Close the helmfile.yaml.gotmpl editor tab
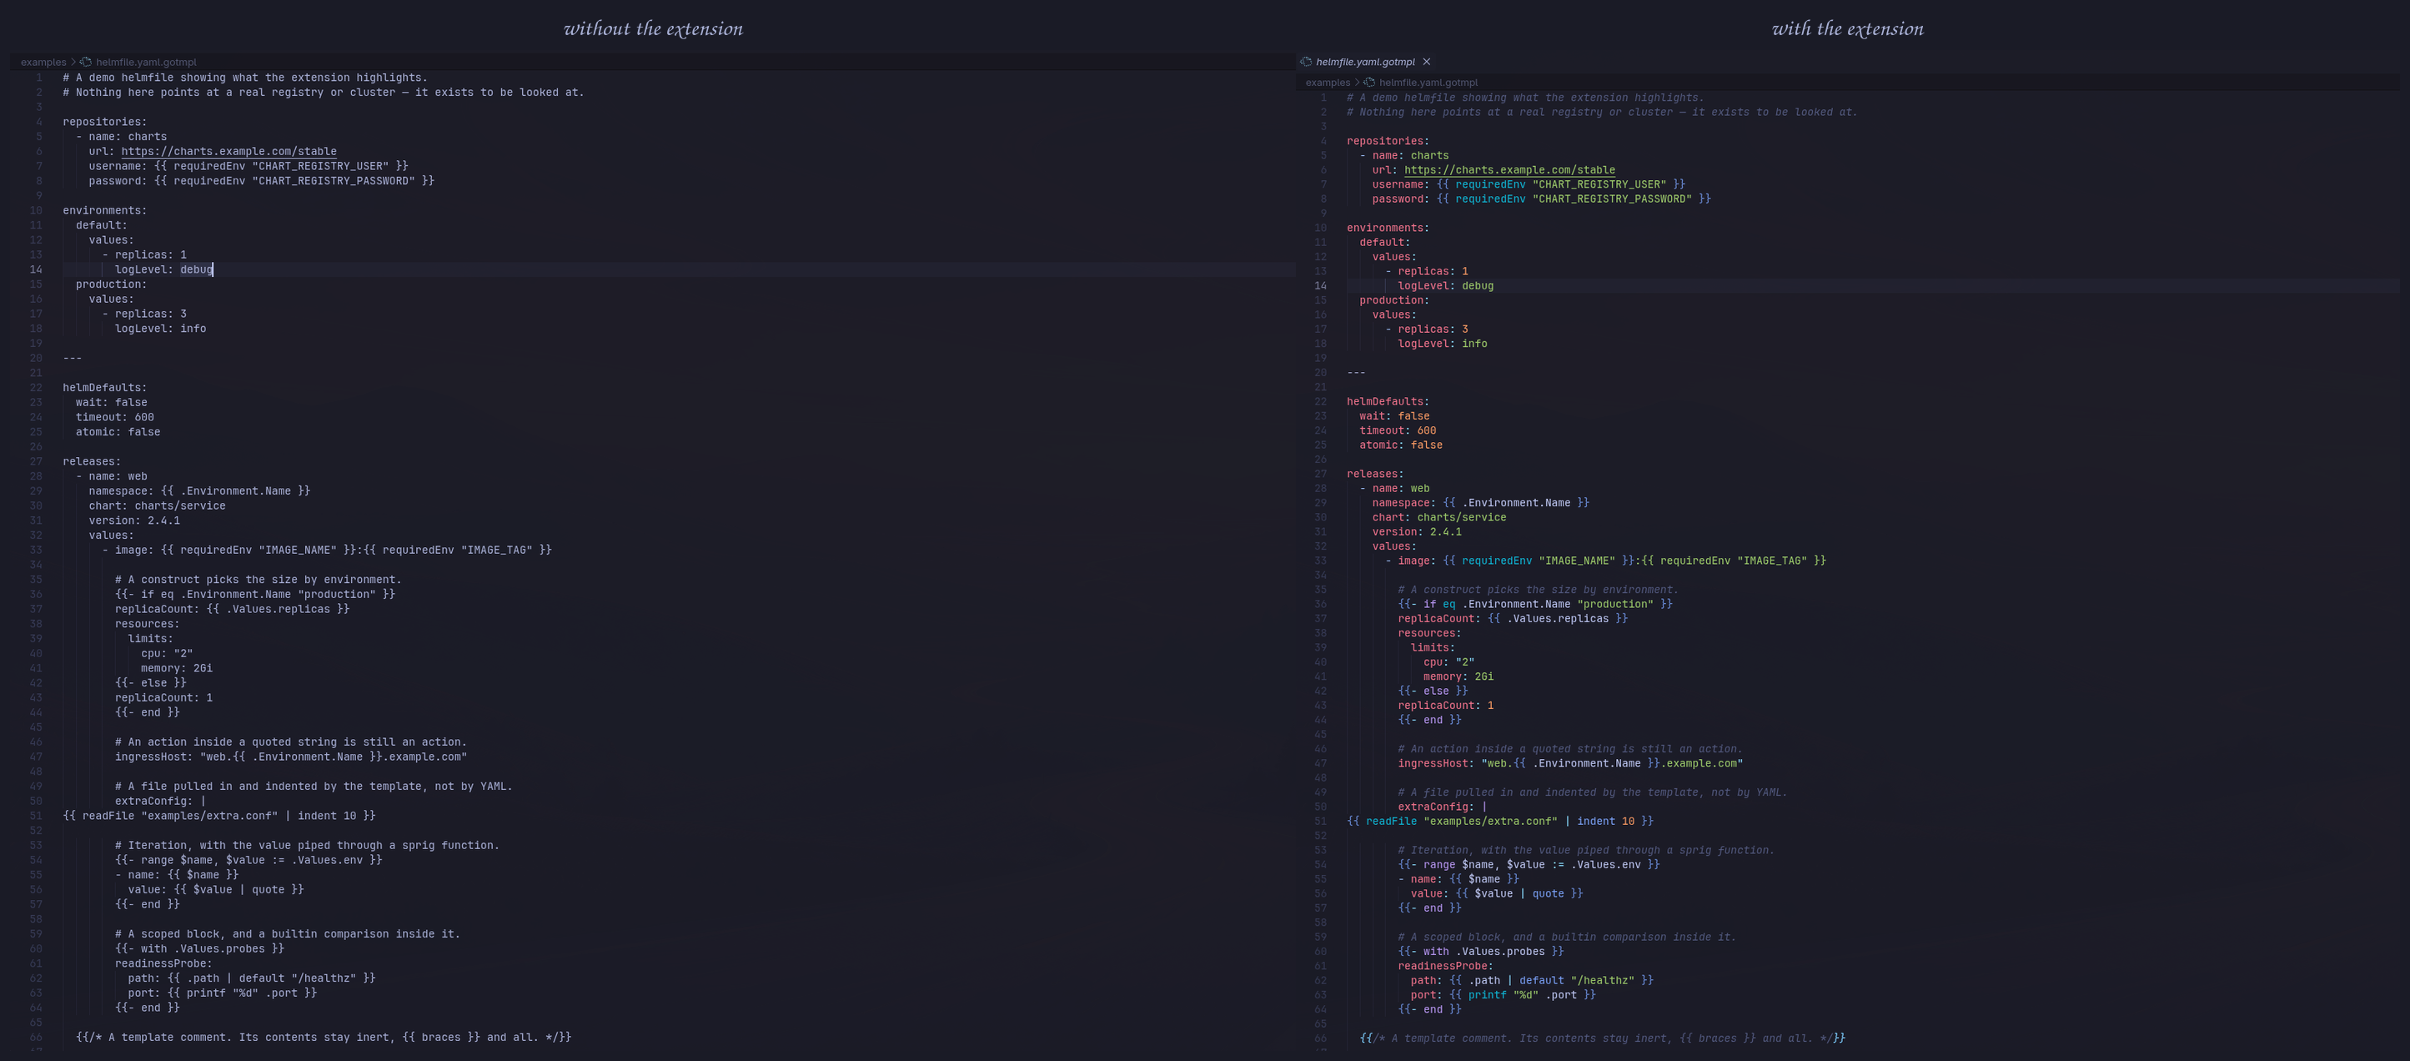 [x=1427, y=62]
